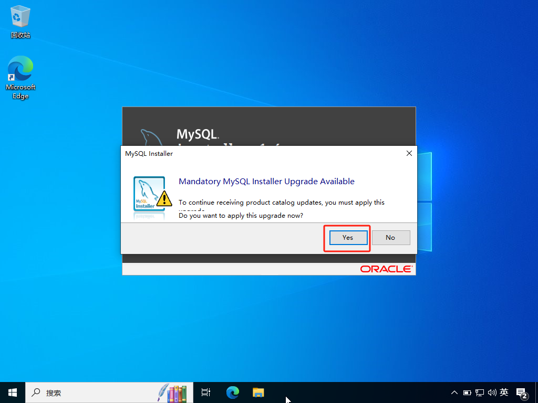Screen dimensions: 538x403
Task: Click the "Mandatory MySQL Installer Upgrade Available" heading
Action: [x=266, y=181]
